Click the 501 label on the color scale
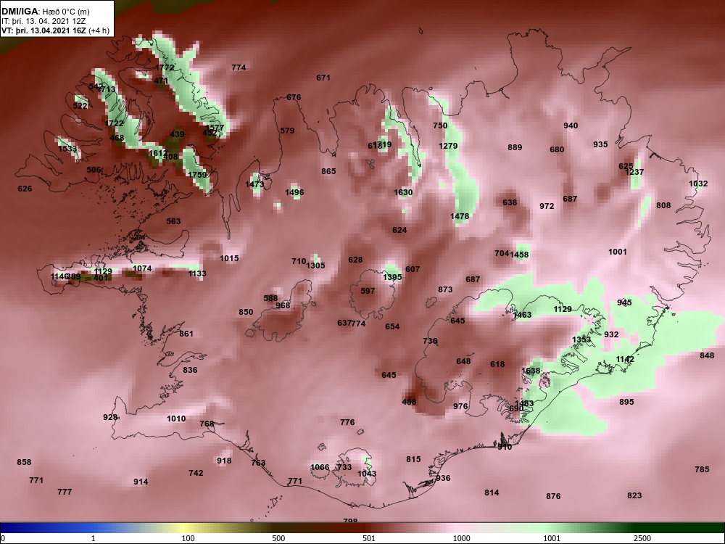 tap(368, 538)
